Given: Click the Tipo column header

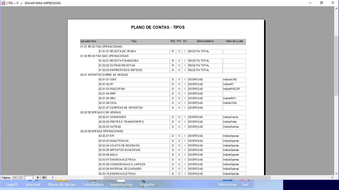Looking at the screenshot, I should pos(134,42).
